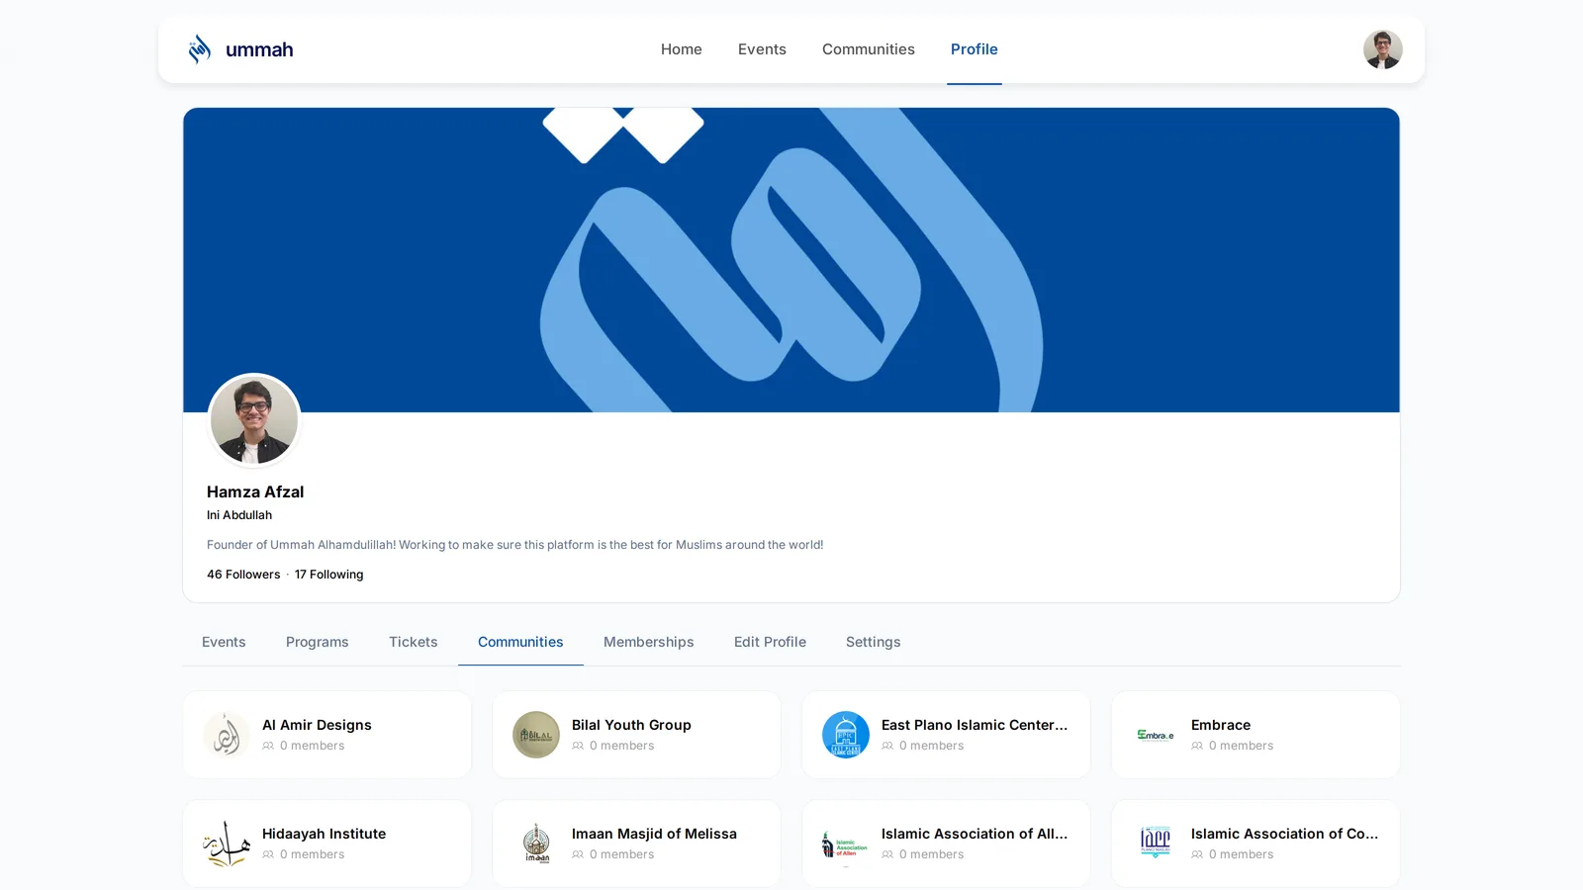This screenshot has width=1583, height=890.
Task: Go to Home in the top navigation
Action: click(x=682, y=49)
